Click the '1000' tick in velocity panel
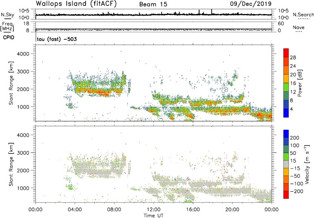 [23, 188]
